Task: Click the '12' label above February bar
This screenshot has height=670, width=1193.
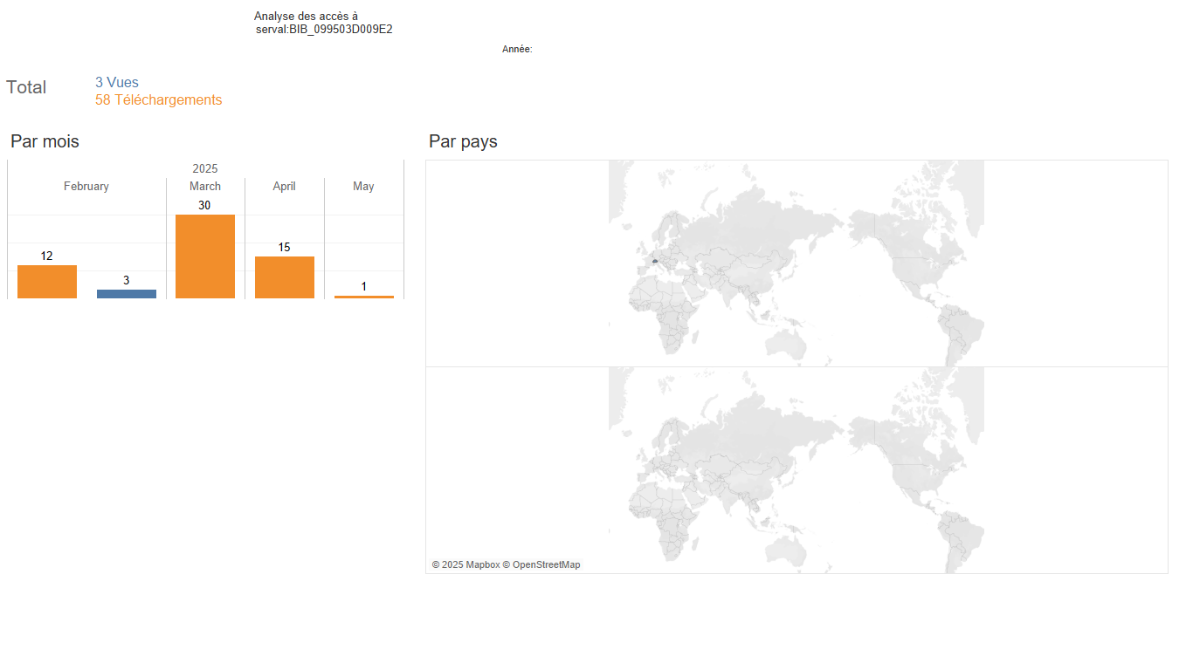Action: tap(47, 256)
